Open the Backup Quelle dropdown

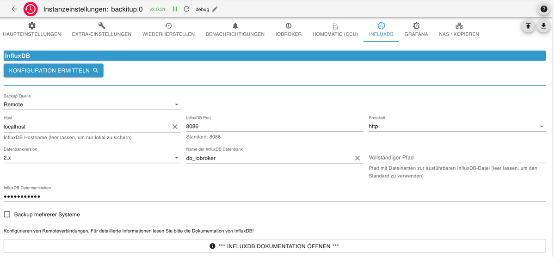point(92,104)
